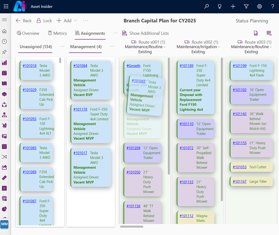Screen dimensions: 279x235
Task: Open the pie chart sidebar icon
Action: coord(4,209)
